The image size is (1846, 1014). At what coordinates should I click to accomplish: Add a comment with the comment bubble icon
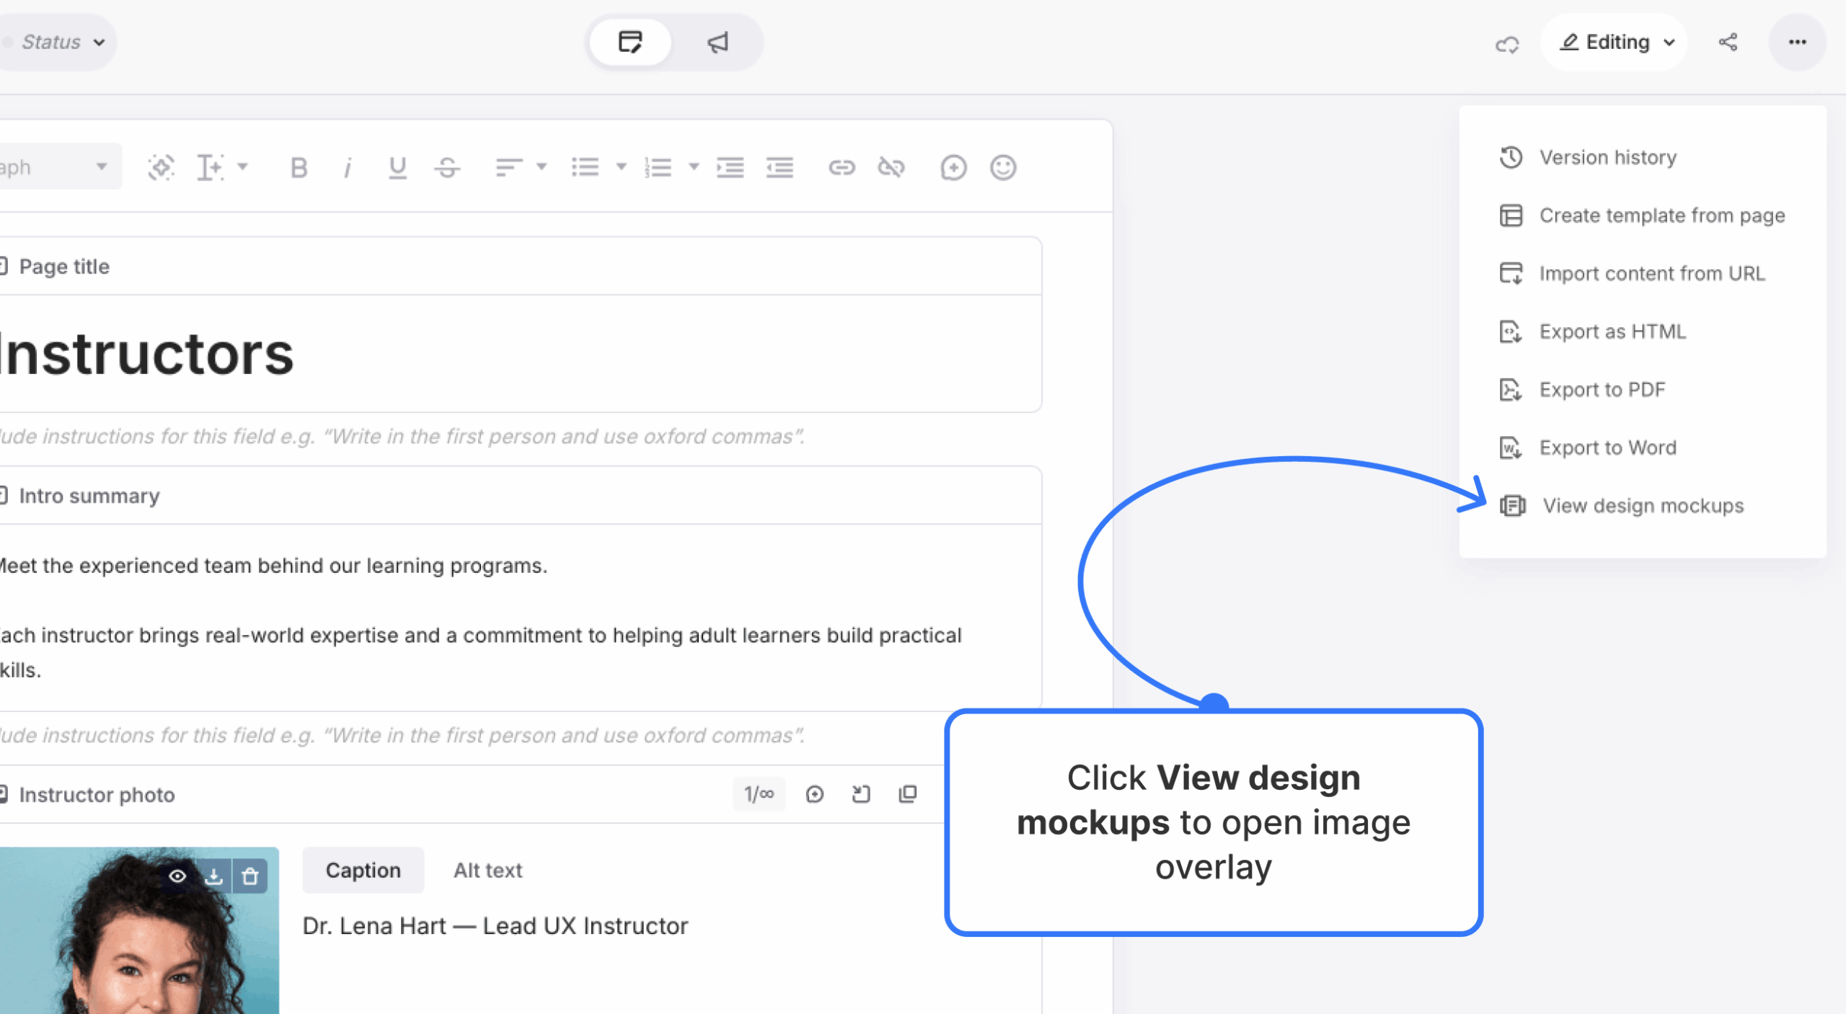click(953, 167)
